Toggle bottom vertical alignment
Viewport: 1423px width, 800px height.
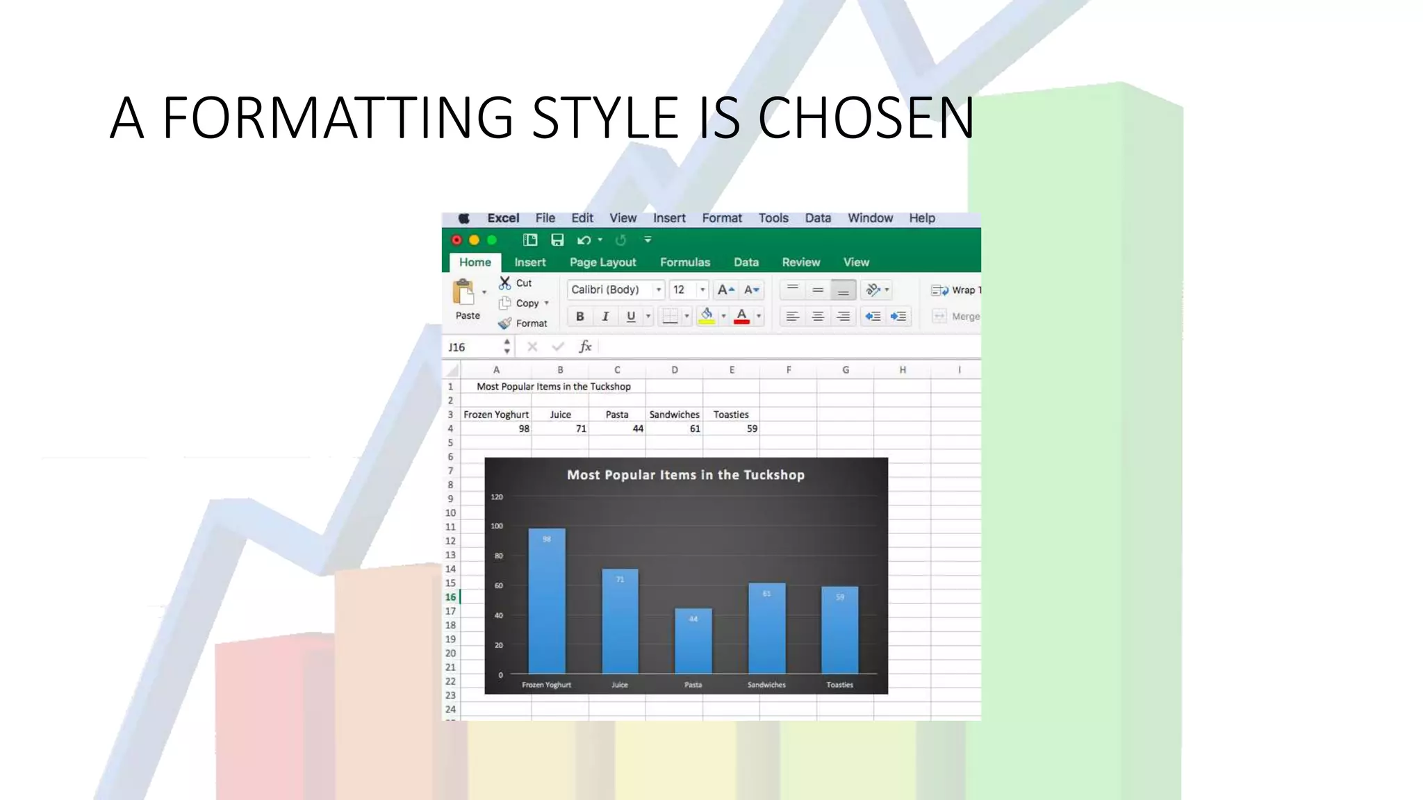pos(843,290)
